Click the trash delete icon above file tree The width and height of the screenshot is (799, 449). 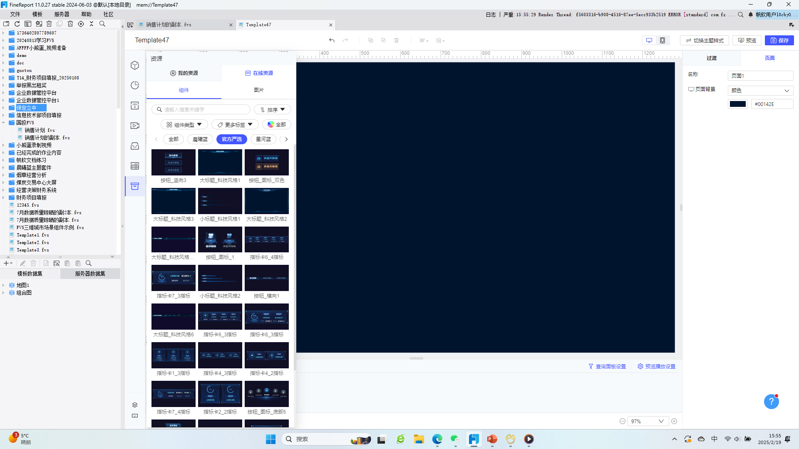tap(49, 24)
